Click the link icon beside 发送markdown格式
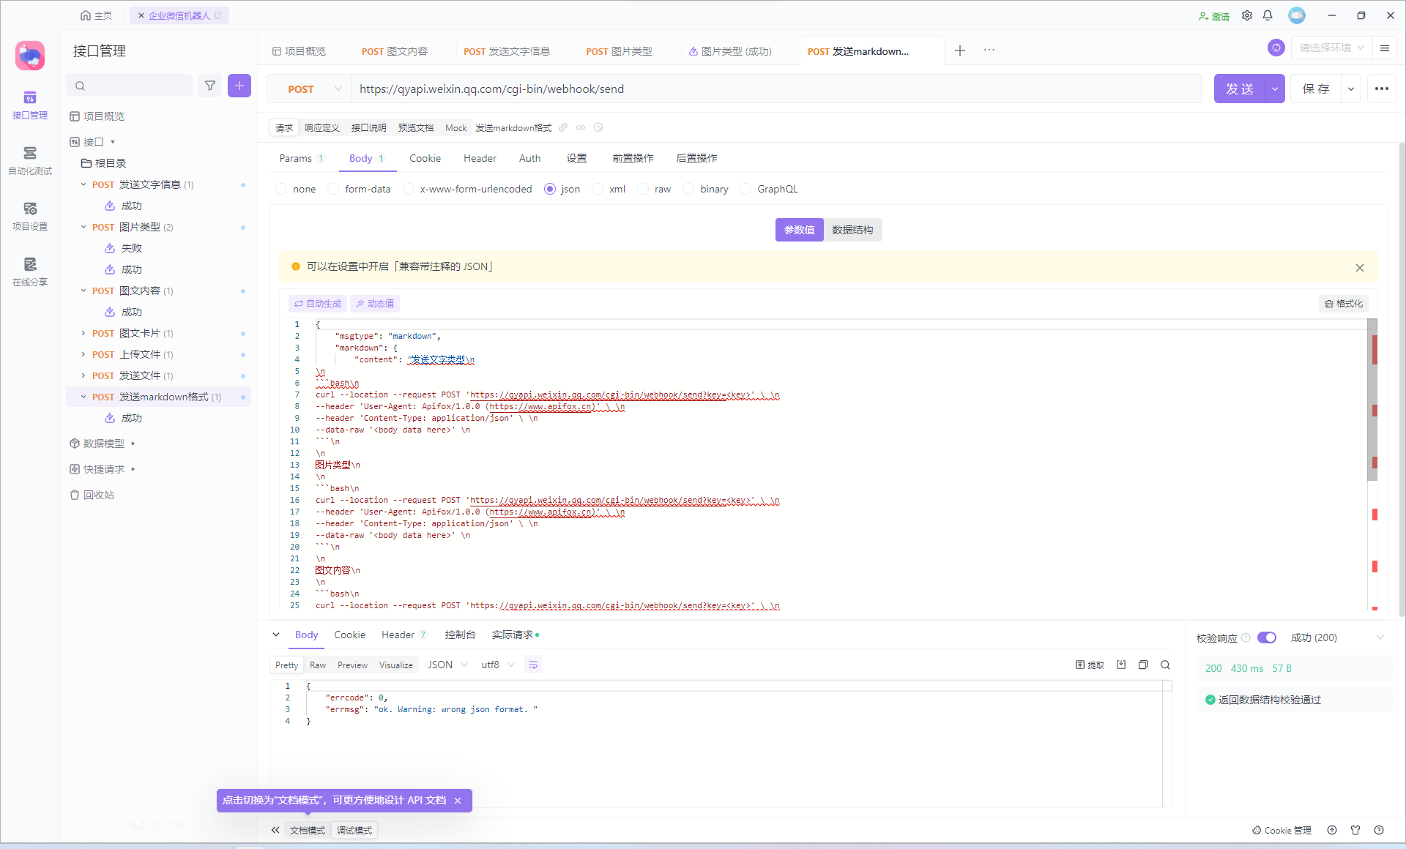Screen dimensions: 1406x849 [x=563, y=127]
